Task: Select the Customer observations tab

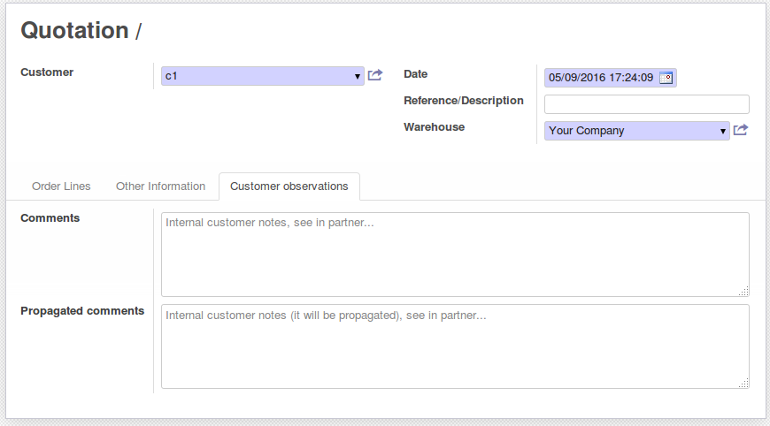Action: click(289, 186)
